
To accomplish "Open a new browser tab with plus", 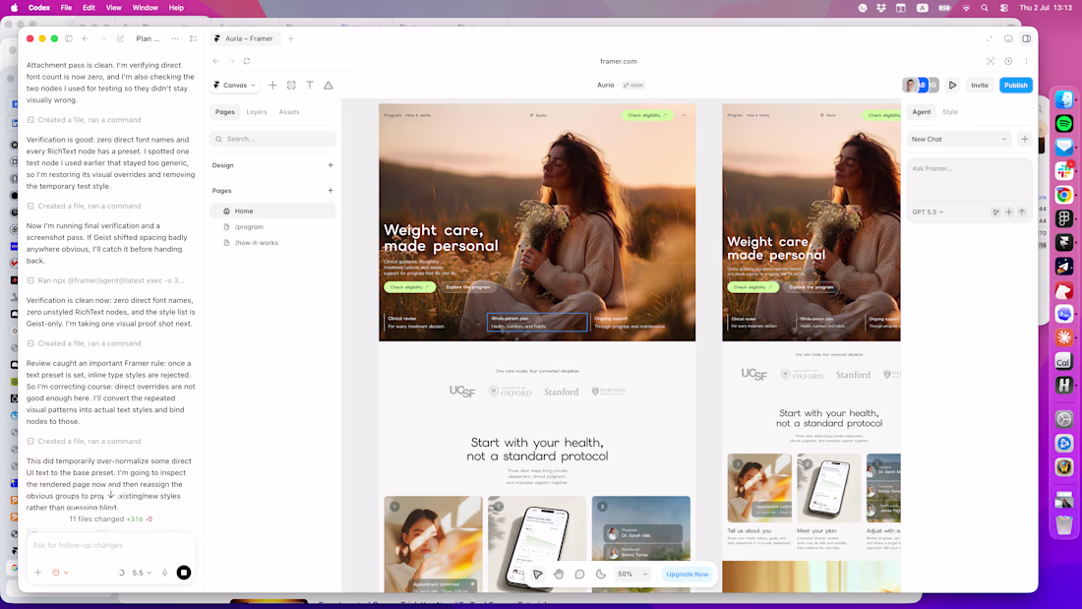I will 290,38.
